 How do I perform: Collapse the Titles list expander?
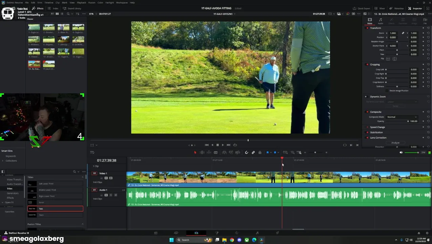[x=82, y=177]
